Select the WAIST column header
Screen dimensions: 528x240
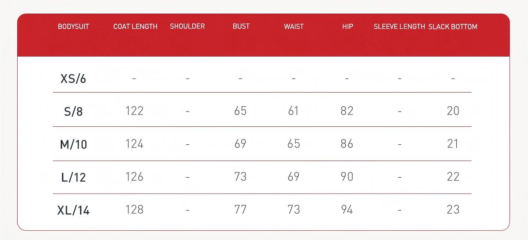click(x=293, y=27)
